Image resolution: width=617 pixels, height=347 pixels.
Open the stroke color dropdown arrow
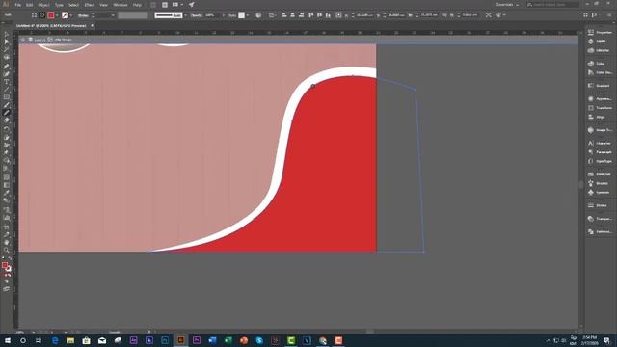click(x=70, y=15)
